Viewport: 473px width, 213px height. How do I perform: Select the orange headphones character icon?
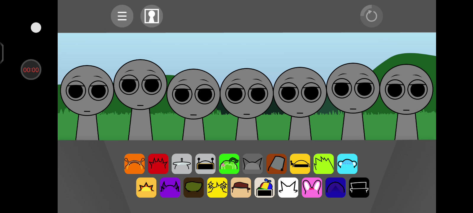(135, 164)
